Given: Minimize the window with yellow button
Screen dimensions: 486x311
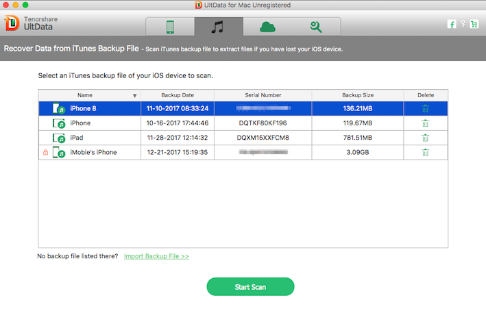Looking at the screenshot, I should point(16,5).
